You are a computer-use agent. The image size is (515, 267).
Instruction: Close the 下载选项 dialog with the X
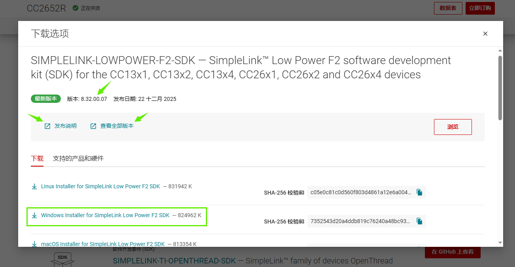[485, 34]
